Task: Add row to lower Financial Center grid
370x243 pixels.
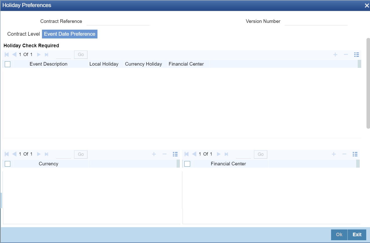Action: pyautogui.click(x=334, y=154)
